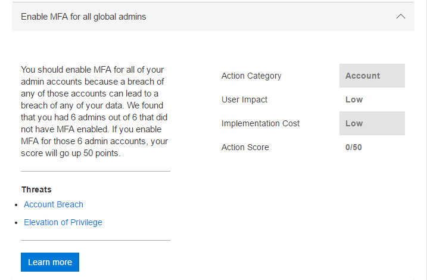Collapse the Enable MFA section chevron
The height and width of the screenshot is (280, 427).
point(401,17)
